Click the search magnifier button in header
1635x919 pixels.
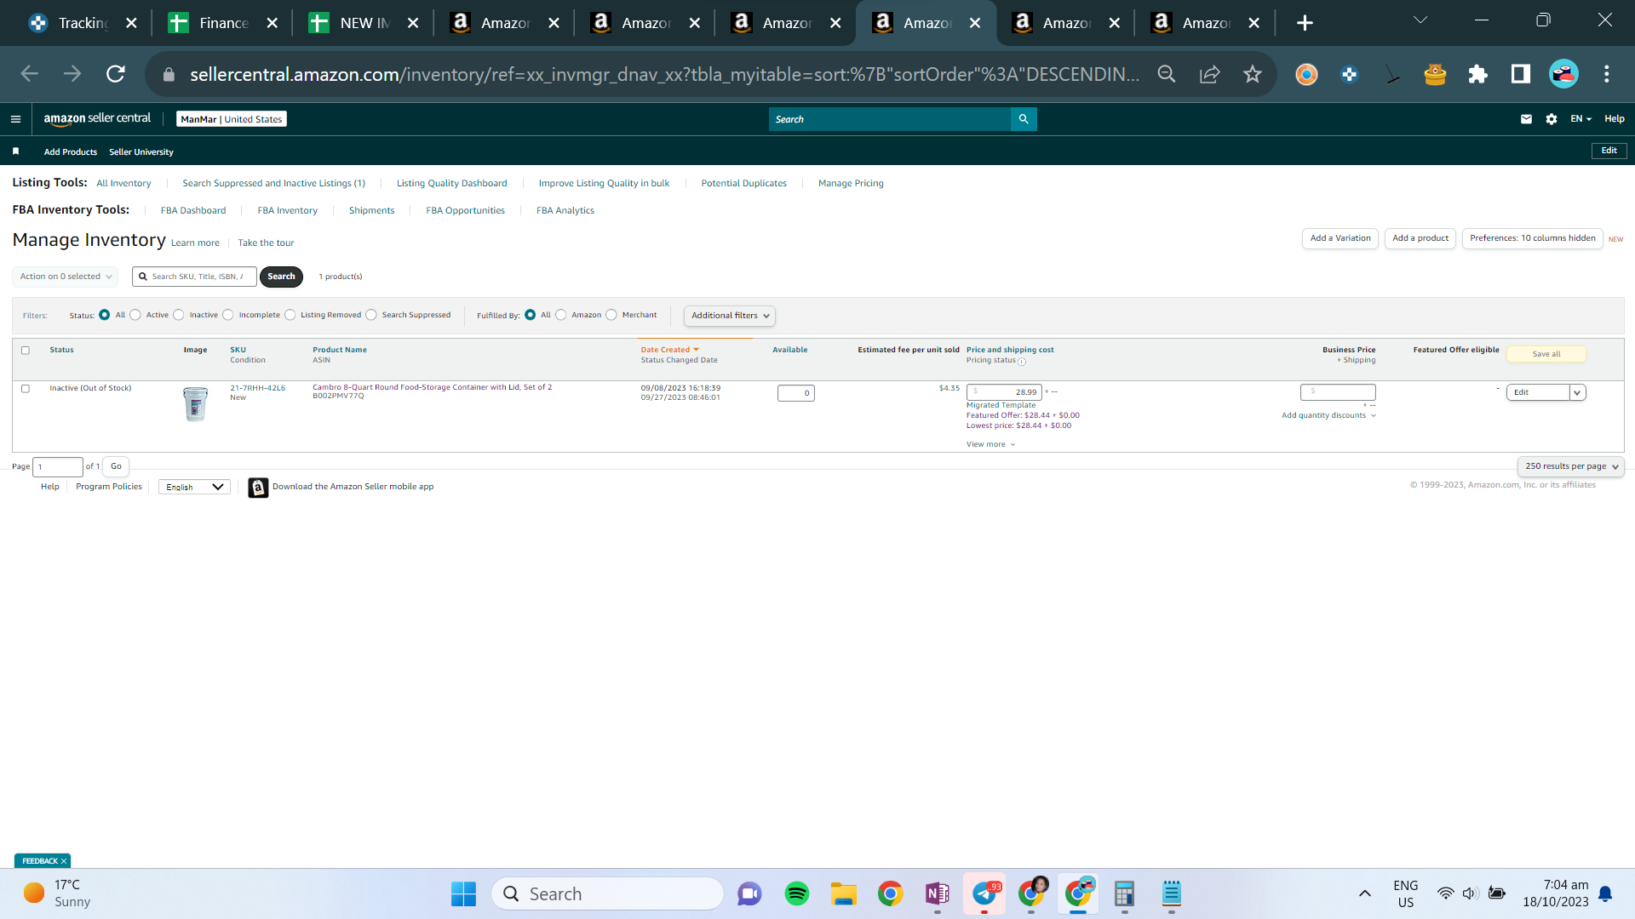[1024, 119]
